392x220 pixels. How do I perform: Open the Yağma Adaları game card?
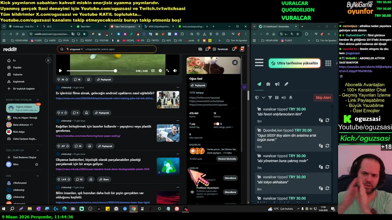point(23,108)
